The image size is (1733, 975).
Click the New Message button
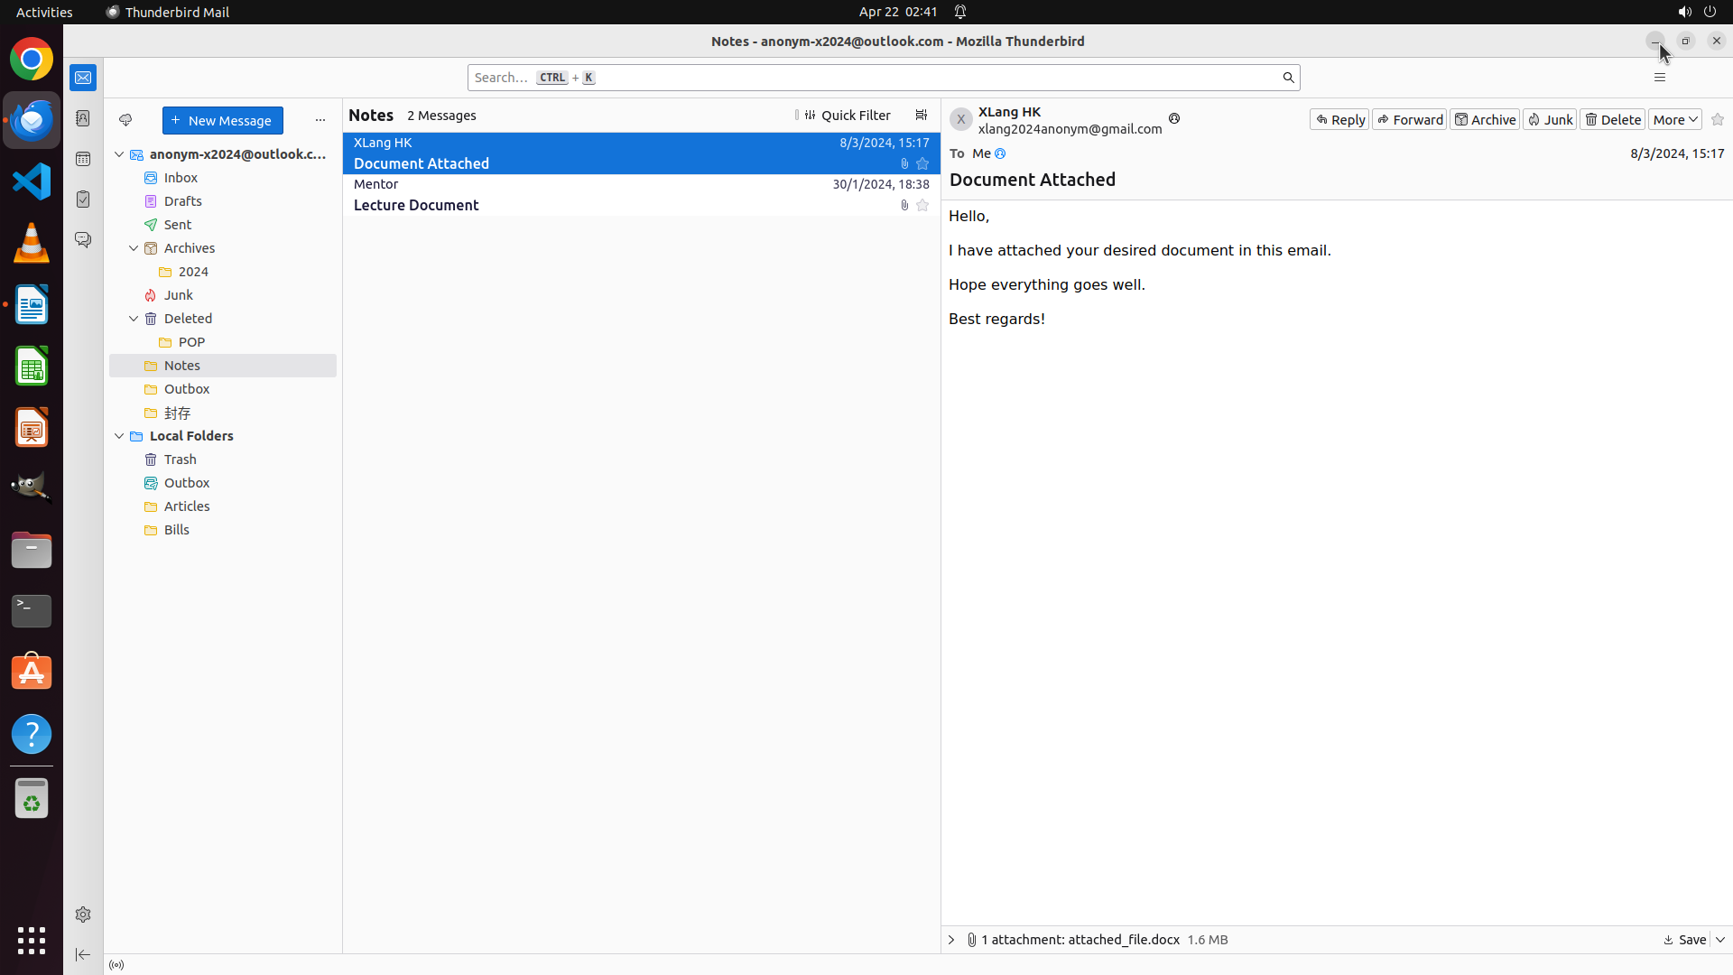[x=222, y=120]
